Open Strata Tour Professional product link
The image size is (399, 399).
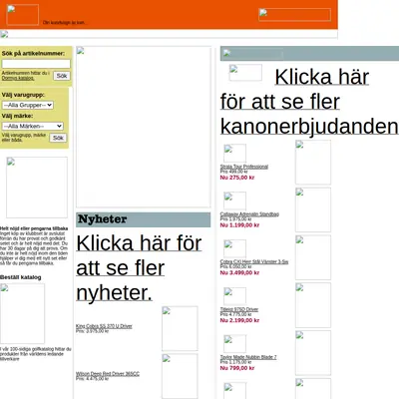244,167
